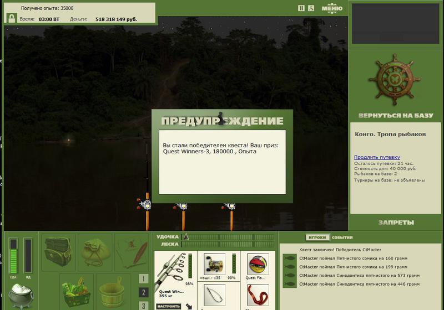The image size is (444, 310).
Task: Open the МЕНЮ game menu
Action: coord(332,8)
